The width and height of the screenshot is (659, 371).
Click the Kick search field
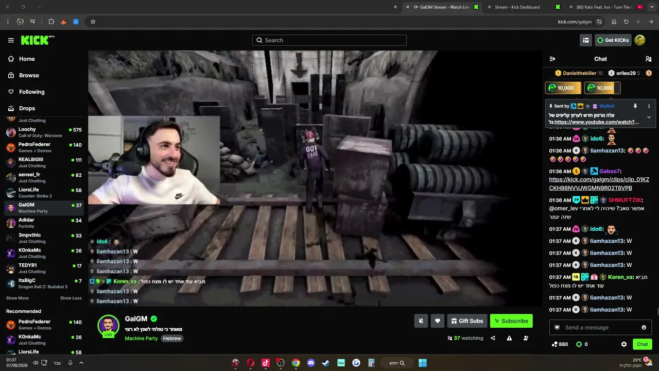click(329, 40)
